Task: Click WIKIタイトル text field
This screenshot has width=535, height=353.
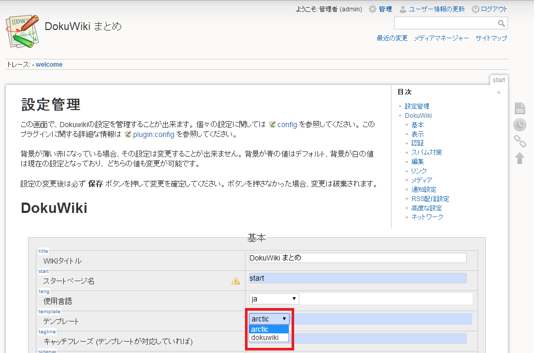Action: [x=357, y=258]
